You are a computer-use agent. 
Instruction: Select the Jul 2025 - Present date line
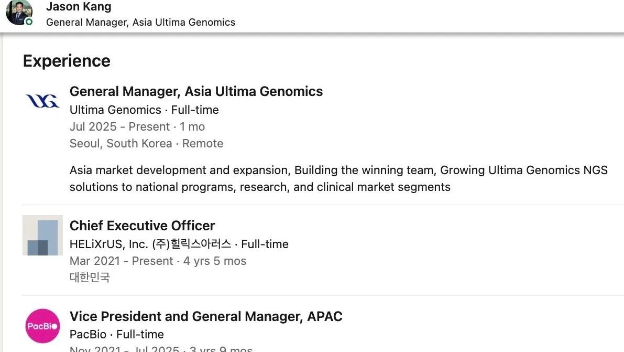click(137, 126)
